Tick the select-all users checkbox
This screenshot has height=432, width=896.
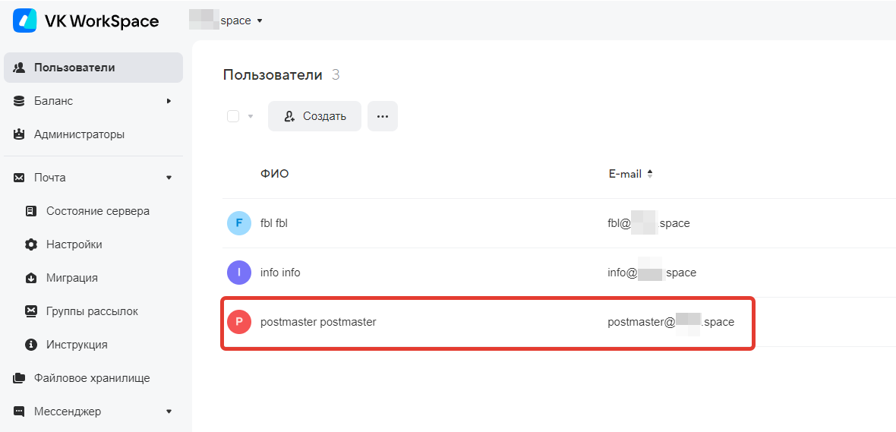pyautogui.click(x=233, y=116)
